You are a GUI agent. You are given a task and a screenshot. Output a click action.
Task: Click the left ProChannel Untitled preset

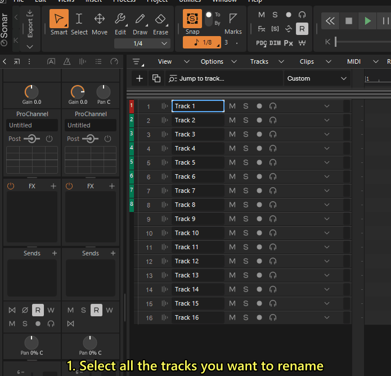point(32,125)
